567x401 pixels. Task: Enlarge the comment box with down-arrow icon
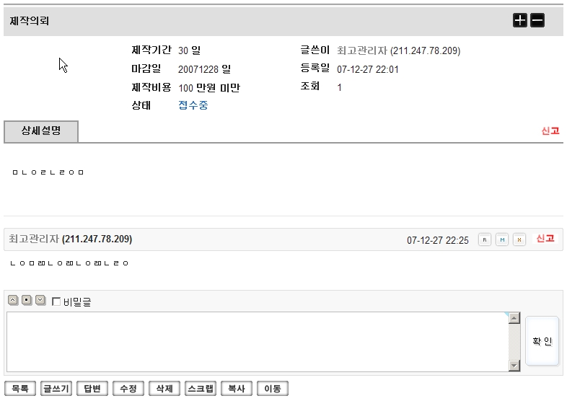(40, 301)
